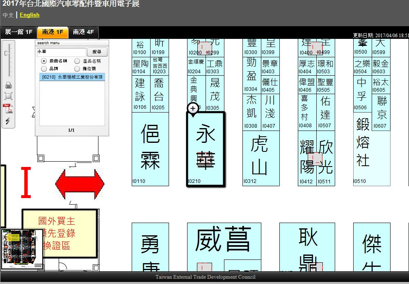Select the 虎山 booth I0312
The width and height of the screenshot is (409, 284).
(x=261, y=158)
